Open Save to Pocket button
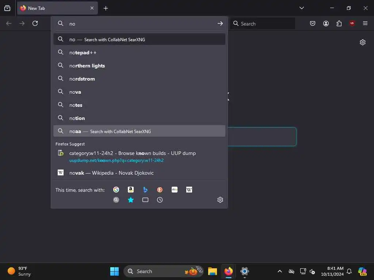 [x=313, y=23]
